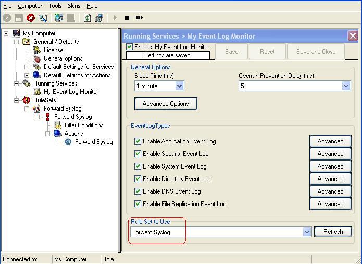Click the computer wizard toolbar icon
362x264 pixels.
(x=99, y=18)
